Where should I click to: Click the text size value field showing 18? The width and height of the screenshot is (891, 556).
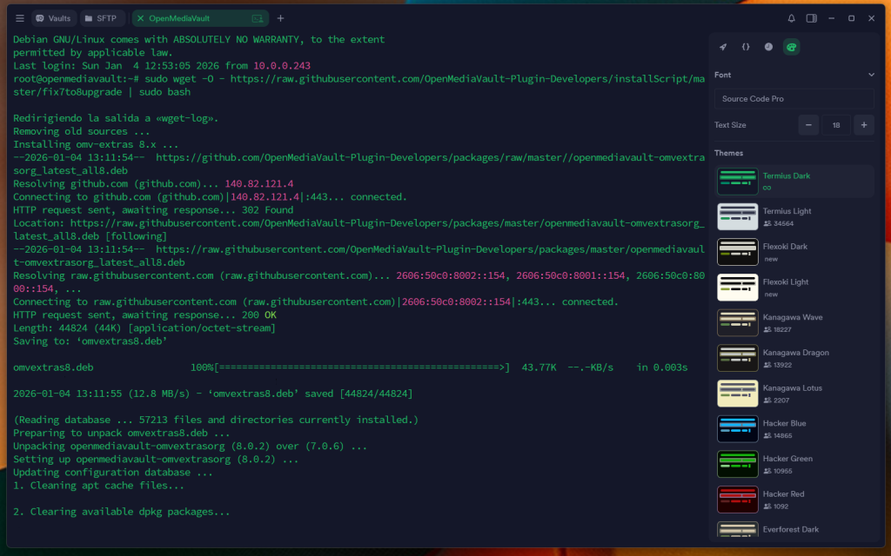pyautogui.click(x=836, y=125)
